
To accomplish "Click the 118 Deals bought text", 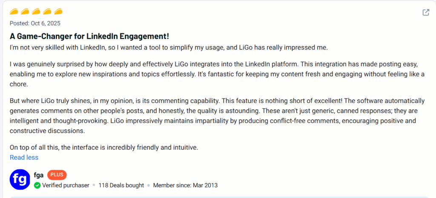I will [121, 185].
